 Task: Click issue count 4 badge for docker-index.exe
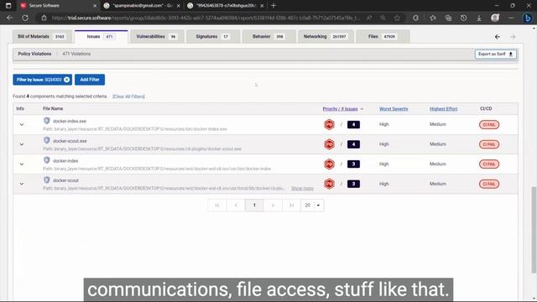[x=353, y=125]
